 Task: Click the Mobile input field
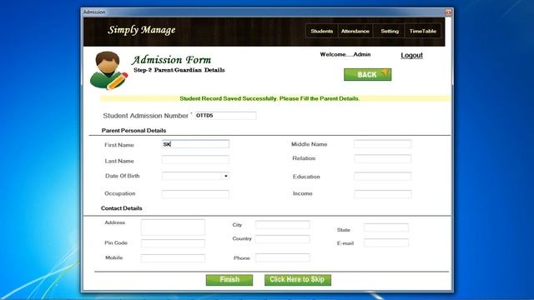[173, 258]
